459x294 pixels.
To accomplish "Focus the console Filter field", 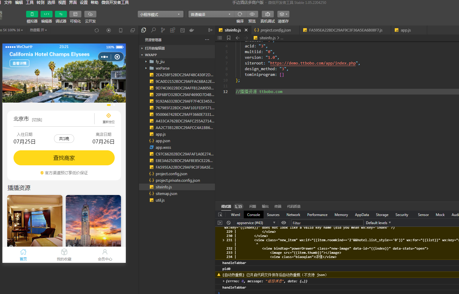I will point(327,223).
